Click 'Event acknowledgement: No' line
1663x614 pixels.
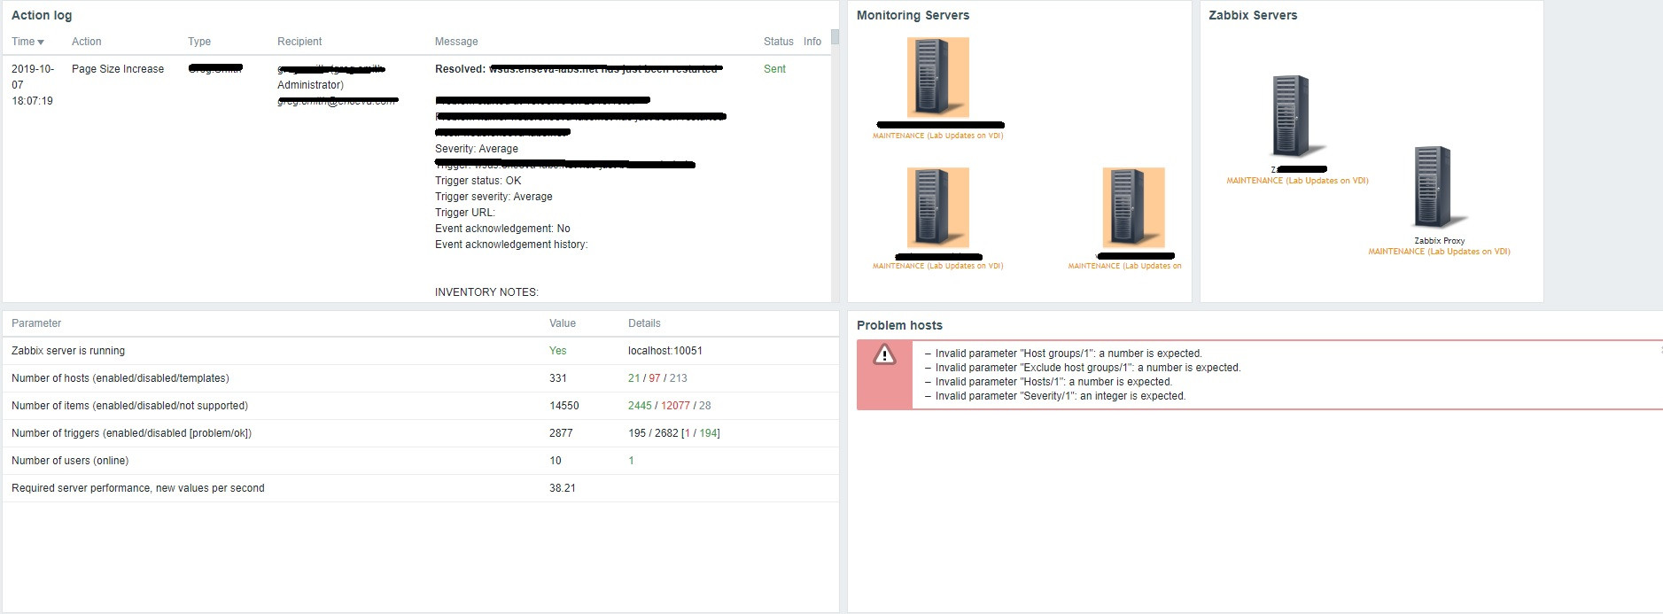502,229
